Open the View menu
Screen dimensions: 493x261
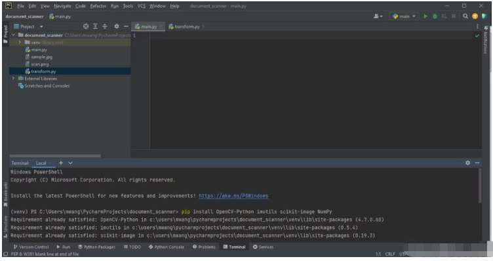click(45, 6)
